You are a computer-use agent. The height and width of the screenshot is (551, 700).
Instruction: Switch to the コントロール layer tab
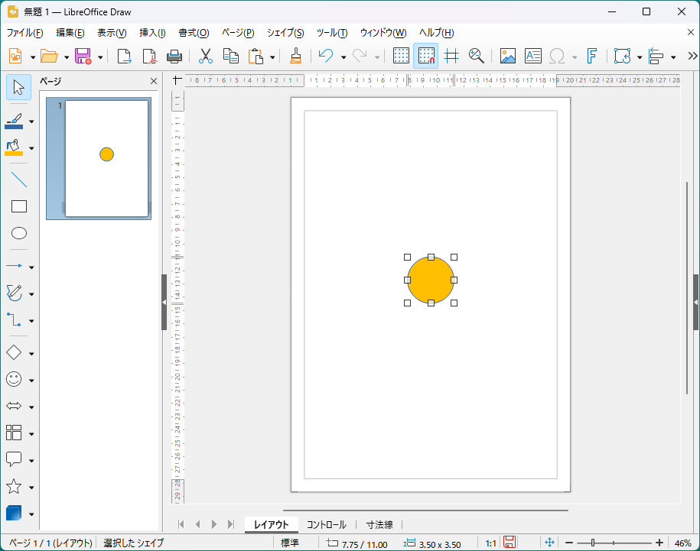326,524
